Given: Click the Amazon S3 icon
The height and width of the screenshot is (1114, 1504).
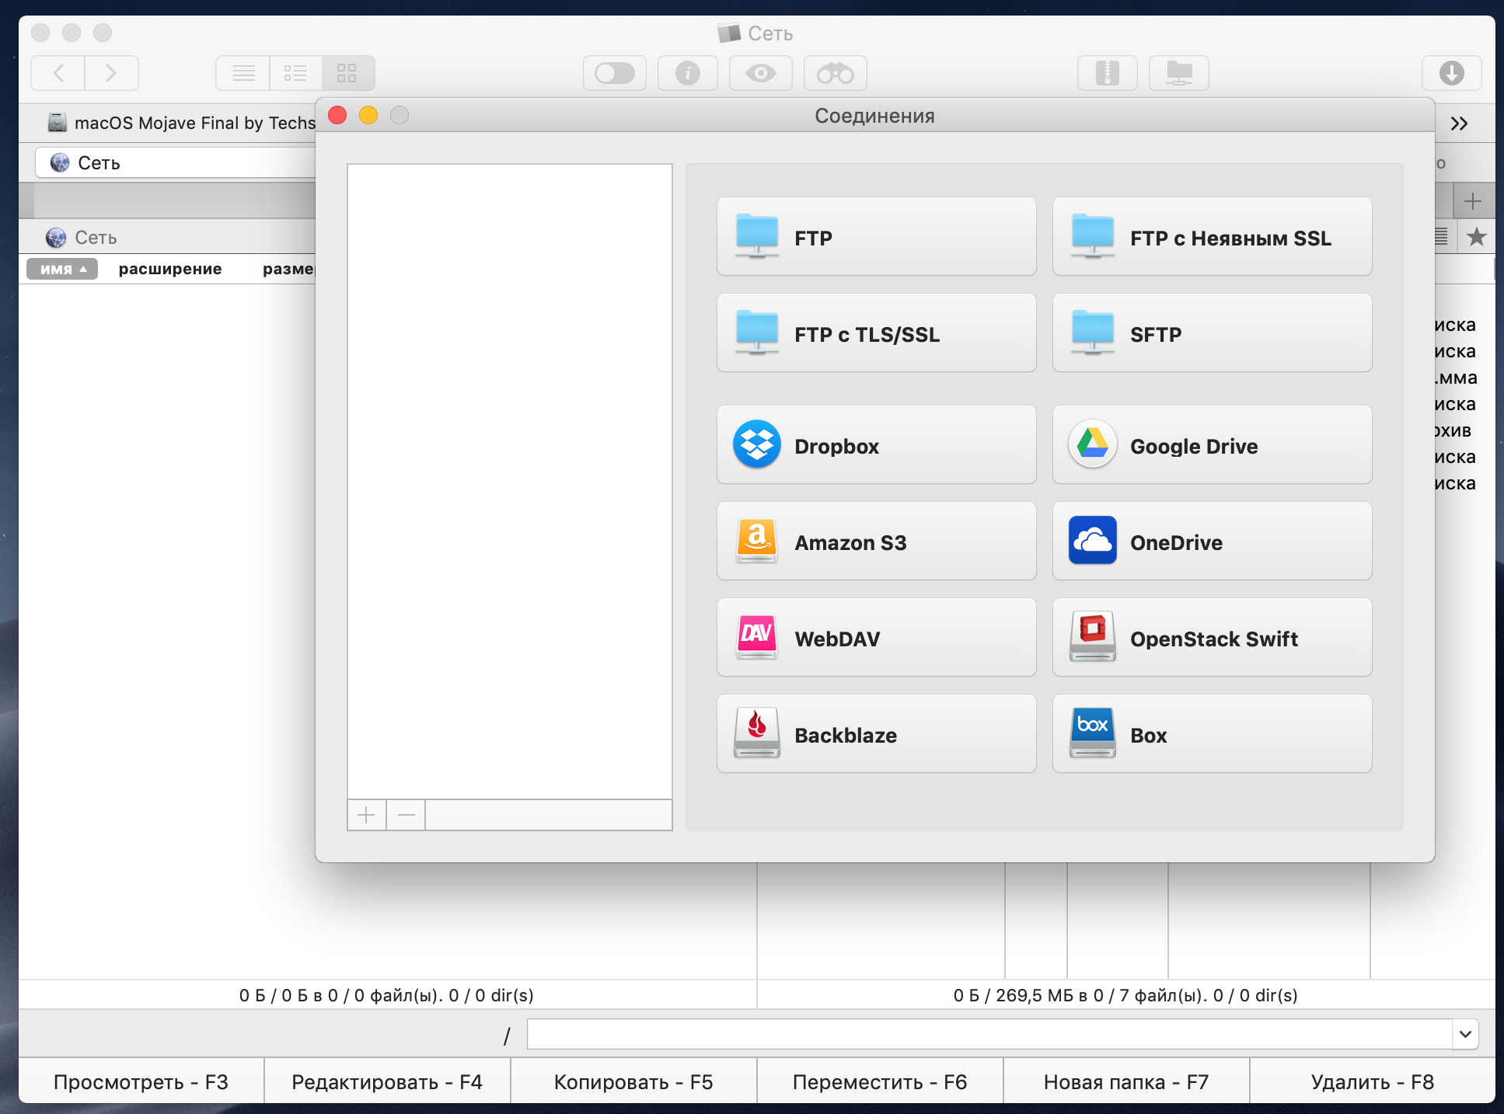Looking at the screenshot, I should pos(756,541).
